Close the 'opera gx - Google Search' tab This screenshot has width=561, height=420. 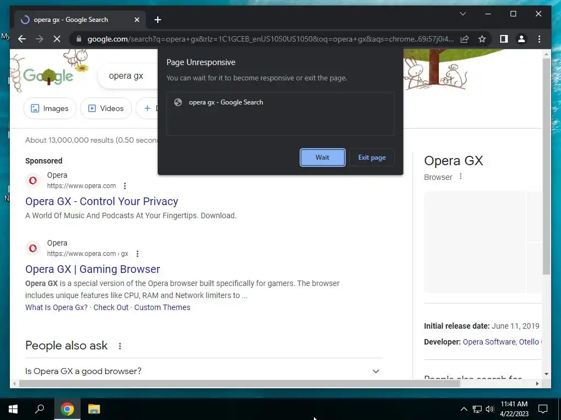(x=136, y=20)
